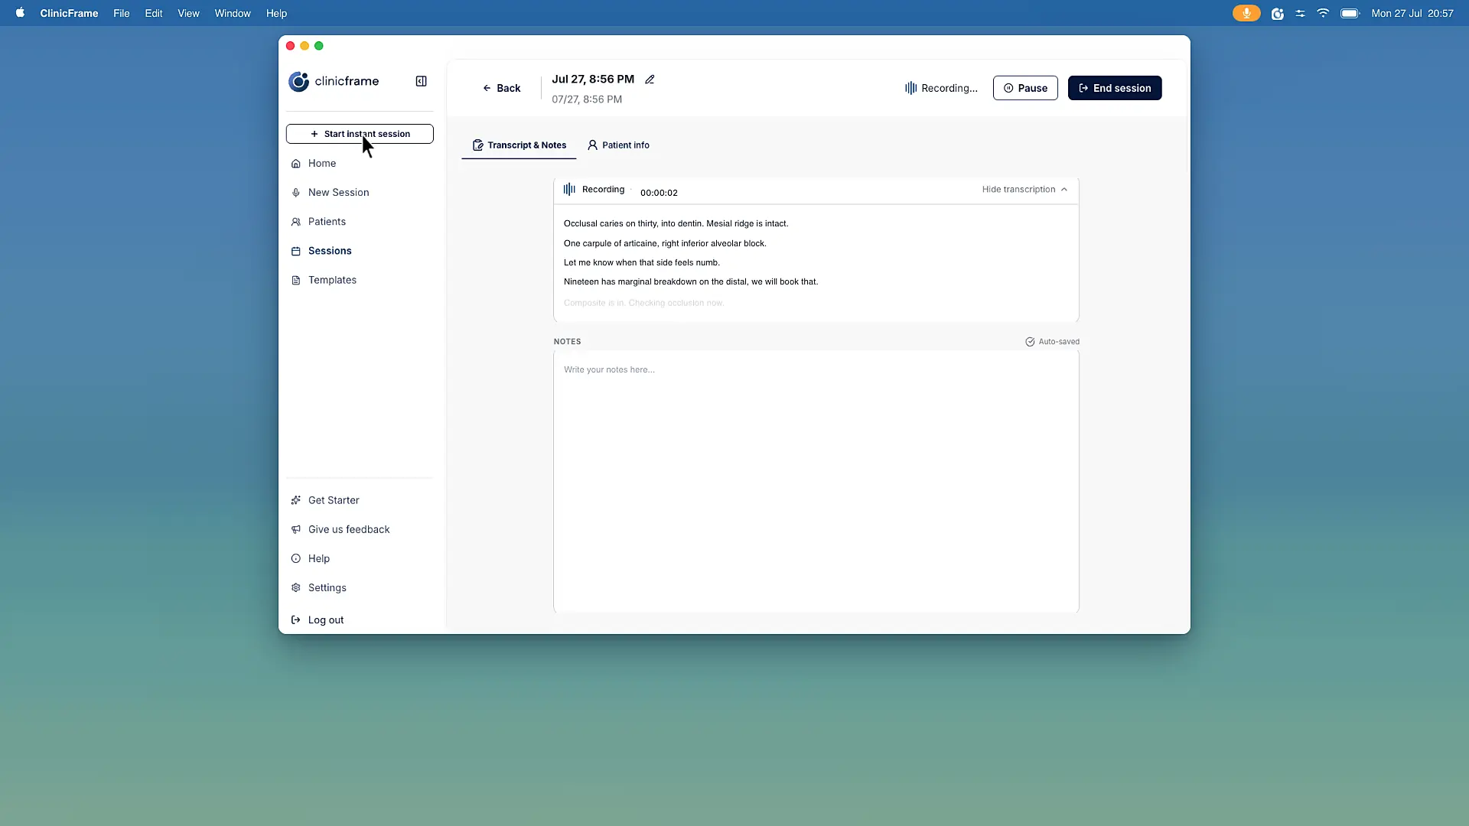
Task: Click the Patients sidebar icon
Action: [x=296, y=222]
